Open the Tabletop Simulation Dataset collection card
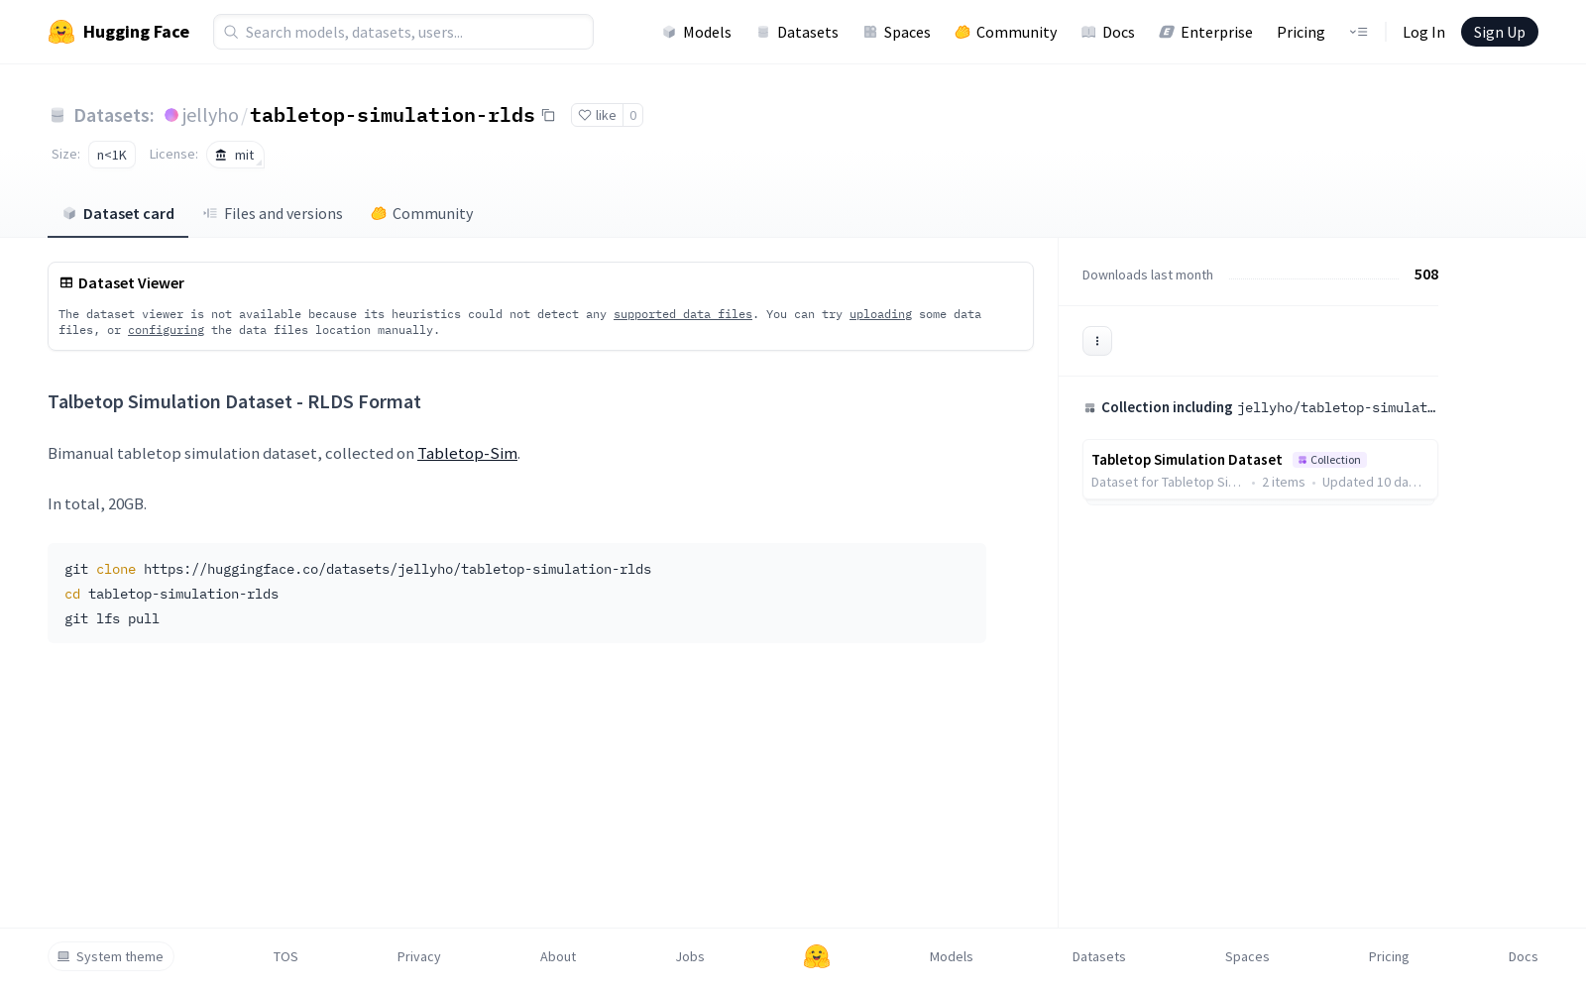The height and width of the screenshot is (991, 1586). click(1260, 470)
